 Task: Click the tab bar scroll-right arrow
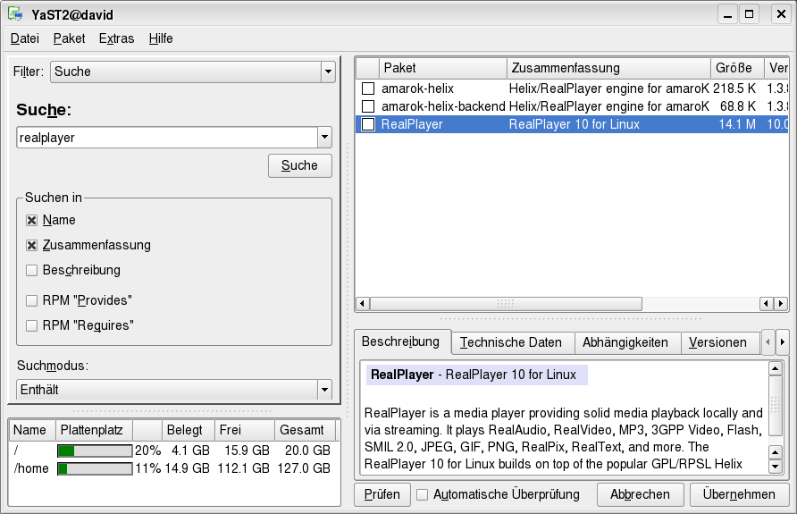[783, 342]
